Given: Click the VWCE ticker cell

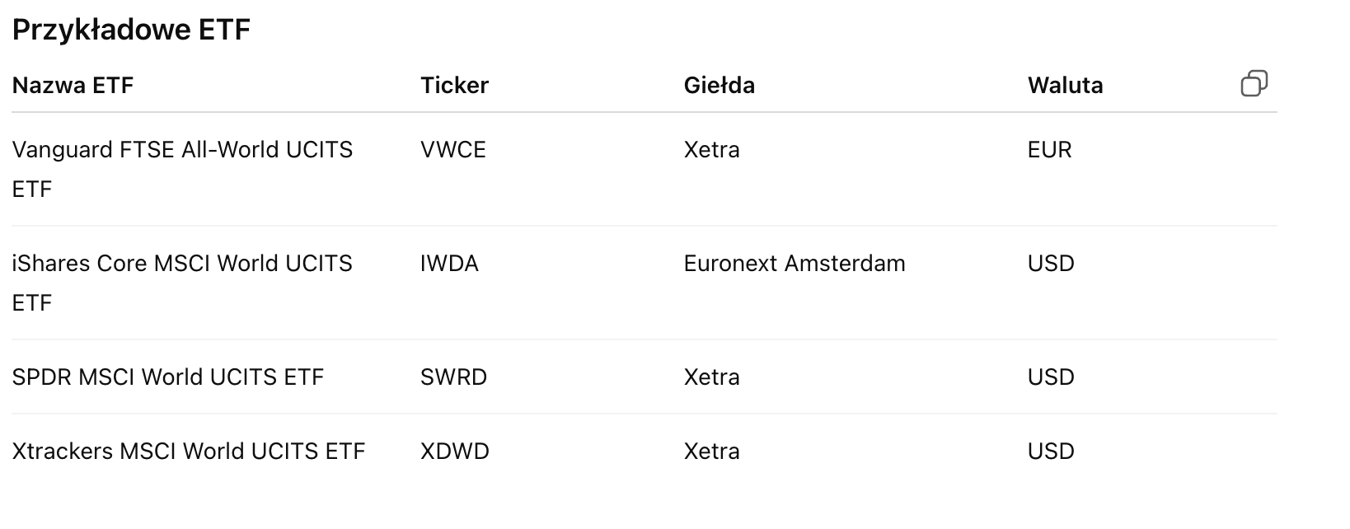Looking at the screenshot, I should pos(453,150).
